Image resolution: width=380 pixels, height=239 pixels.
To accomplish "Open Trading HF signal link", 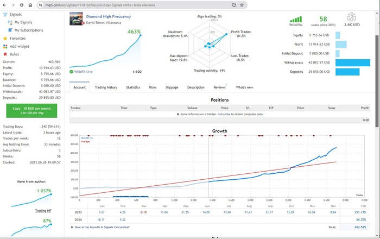I will [43, 211].
